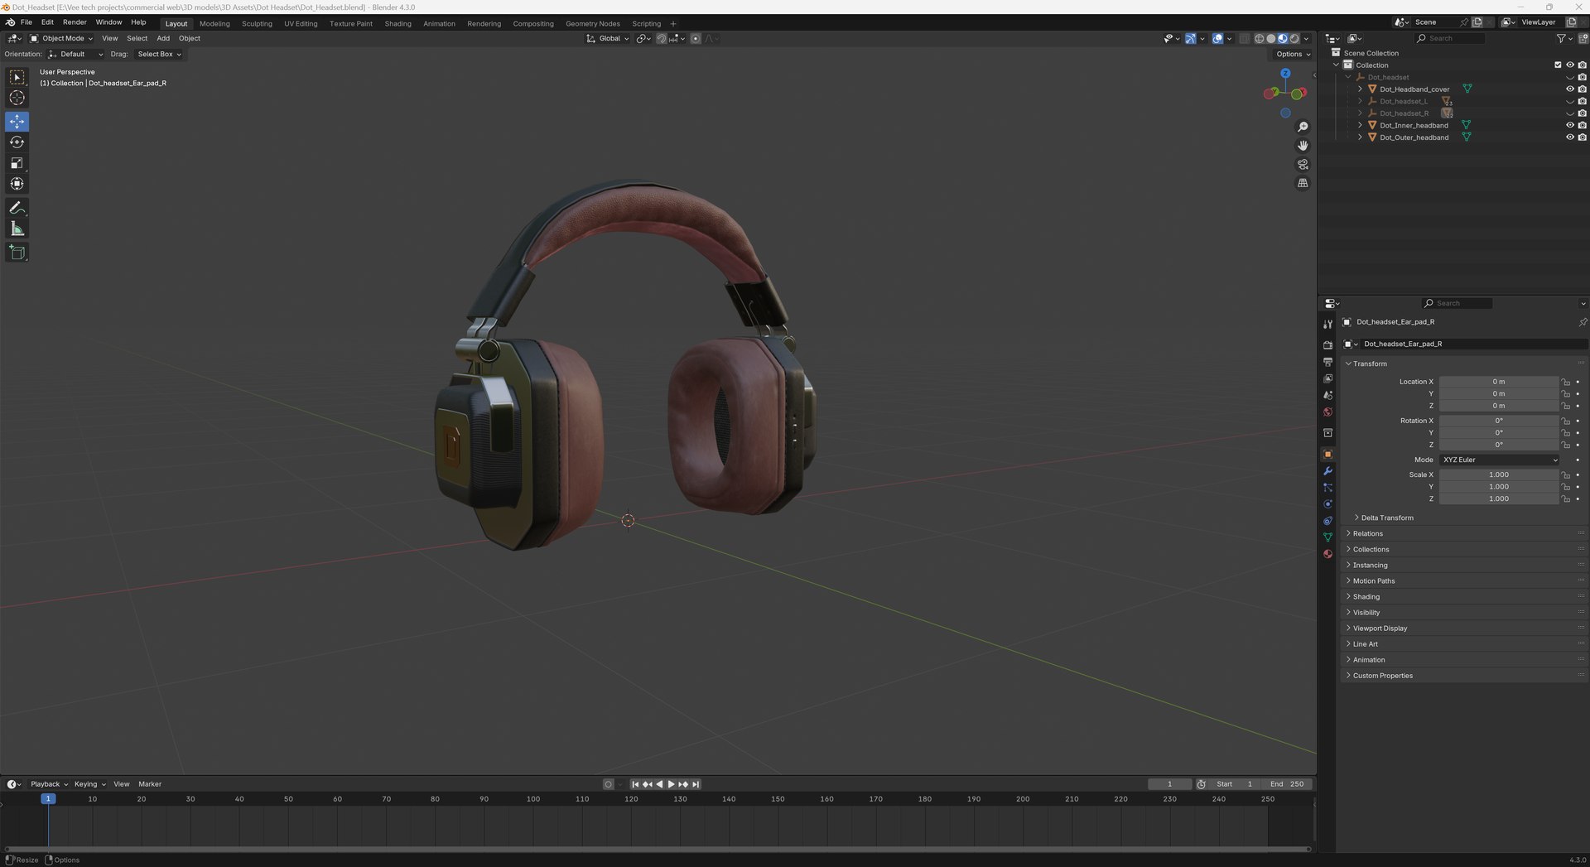Click the Zoom viewport icon
Screen dimensions: 1590x867
point(1303,127)
